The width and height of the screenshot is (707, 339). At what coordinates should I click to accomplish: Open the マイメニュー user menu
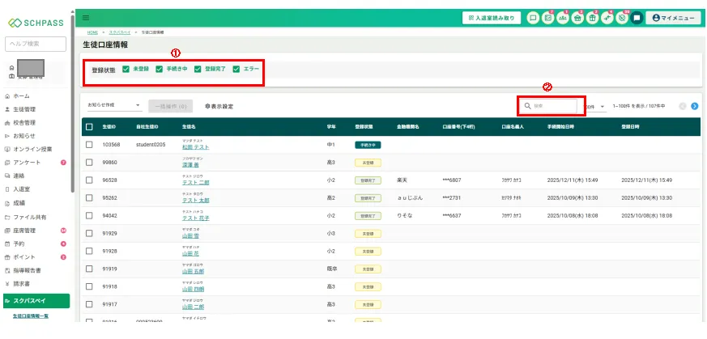[x=674, y=17]
